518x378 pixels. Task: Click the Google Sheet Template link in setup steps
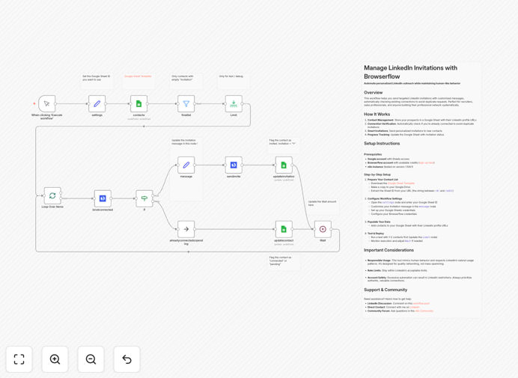pos(401,183)
